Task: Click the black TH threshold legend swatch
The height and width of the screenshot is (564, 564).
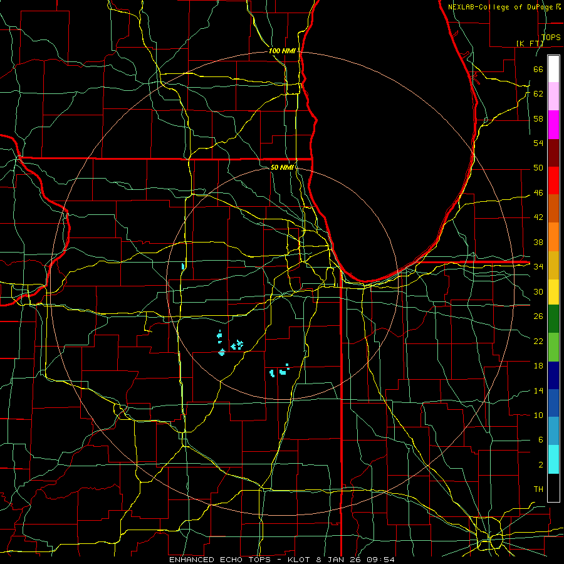Action: [x=553, y=488]
